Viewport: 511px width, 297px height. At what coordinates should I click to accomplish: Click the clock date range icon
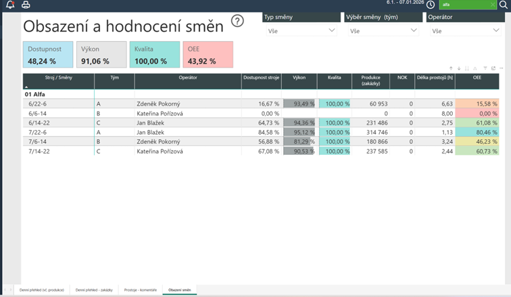tap(431, 5)
